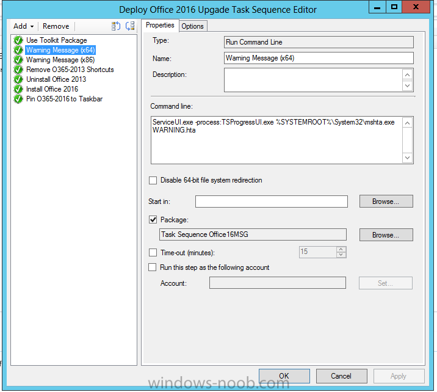Select Remove O365-2013 Shortcuts step

[x=70, y=70]
